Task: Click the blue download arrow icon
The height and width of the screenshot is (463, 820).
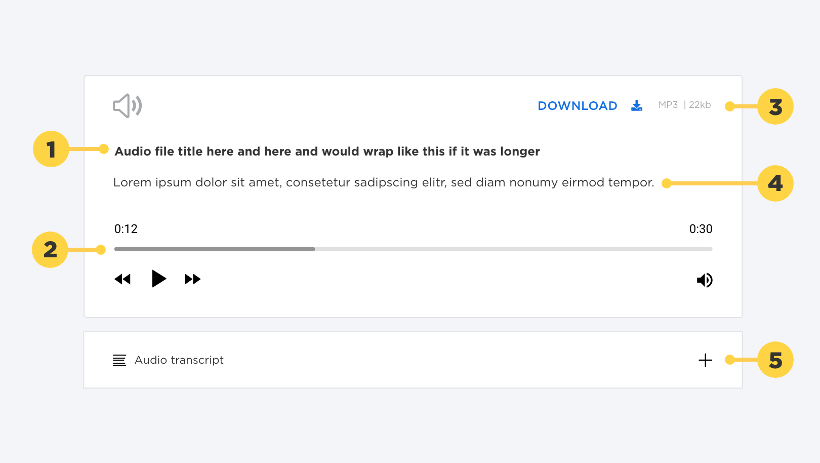Action: tap(636, 105)
